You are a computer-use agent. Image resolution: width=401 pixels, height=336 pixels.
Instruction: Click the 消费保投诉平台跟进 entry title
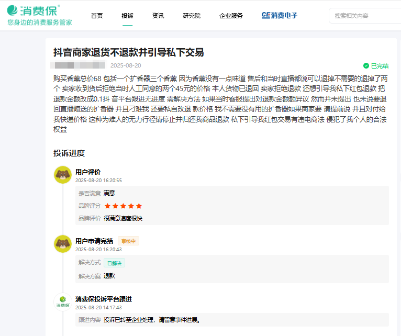coord(104,299)
